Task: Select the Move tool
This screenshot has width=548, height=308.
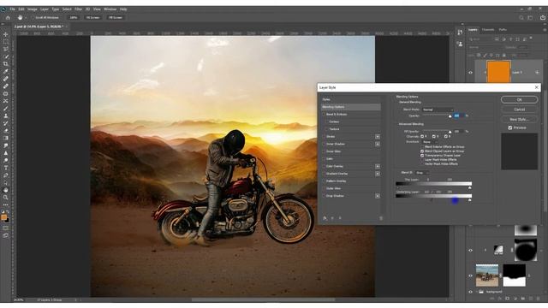Action: 6,34
